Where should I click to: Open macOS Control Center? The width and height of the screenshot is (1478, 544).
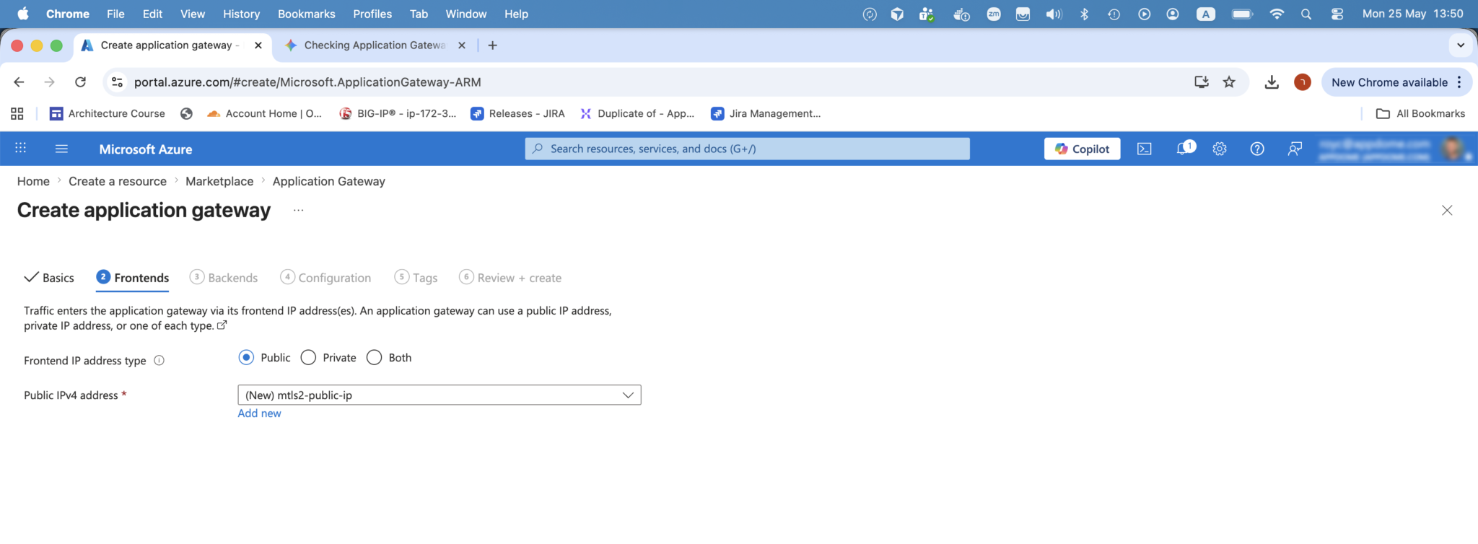point(1337,14)
